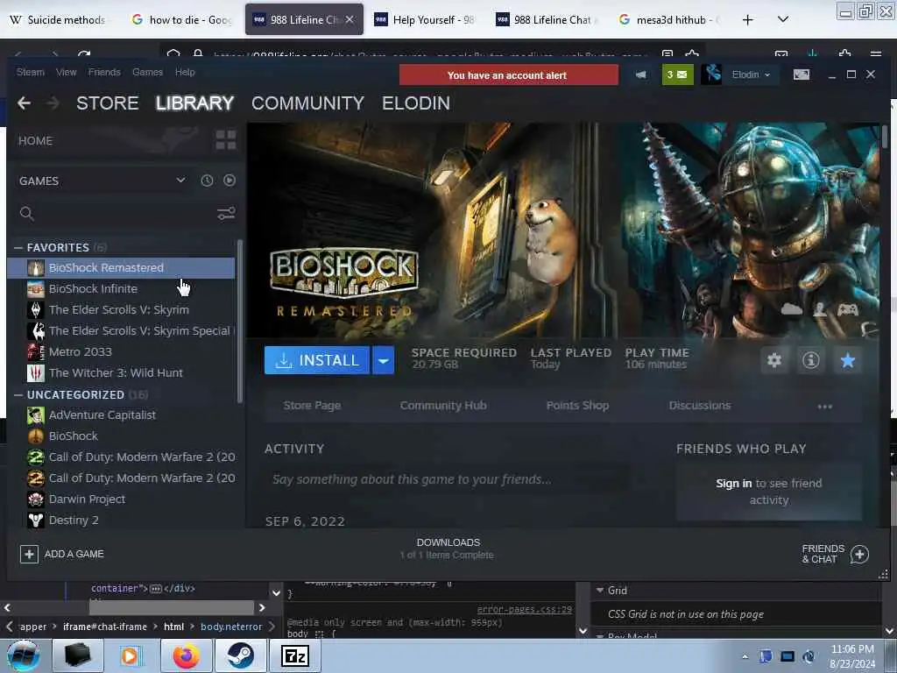This screenshot has width=897, height=673.
Task: Click Sign in to see friend activity
Action: 733,484
